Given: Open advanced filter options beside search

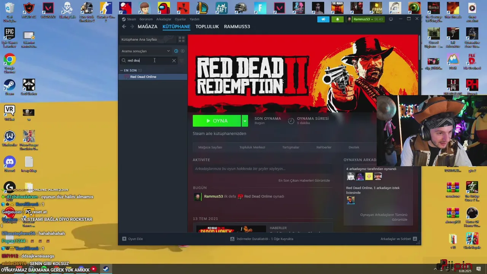Looking at the screenshot, I should point(182,61).
